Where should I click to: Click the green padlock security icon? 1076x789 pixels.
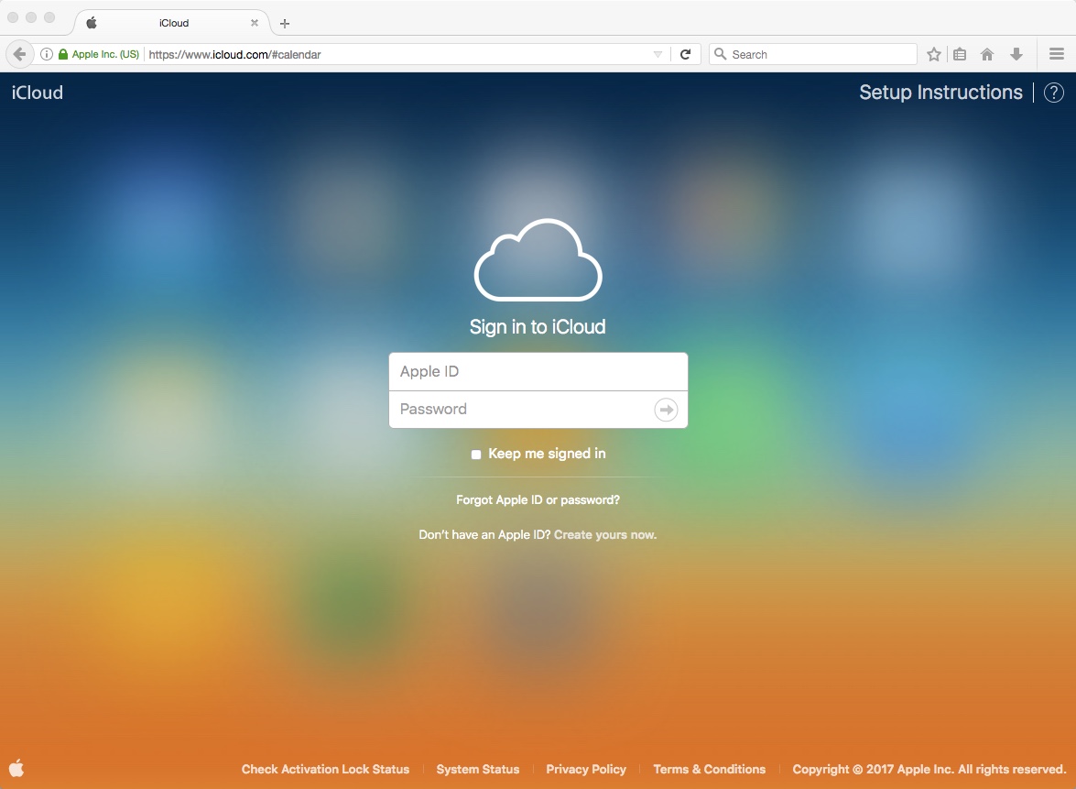point(63,54)
